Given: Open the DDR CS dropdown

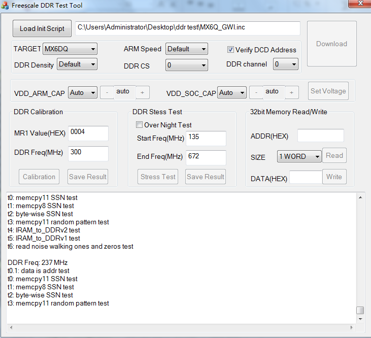Looking at the screenshot, I should [x=186, y=65].
